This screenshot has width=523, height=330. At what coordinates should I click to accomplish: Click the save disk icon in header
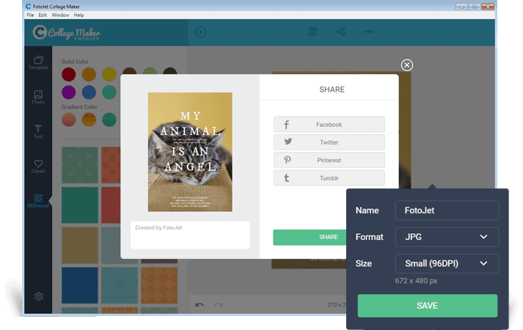(313, 32)
